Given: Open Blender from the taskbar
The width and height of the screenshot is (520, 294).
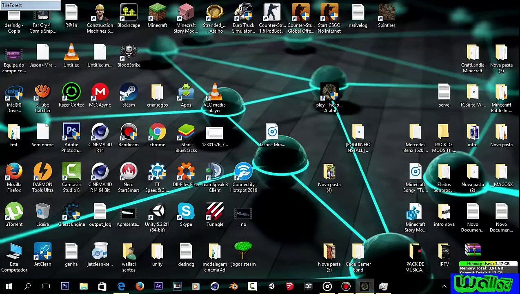Looking at the screenshot, I should click(x=233, y=287).
